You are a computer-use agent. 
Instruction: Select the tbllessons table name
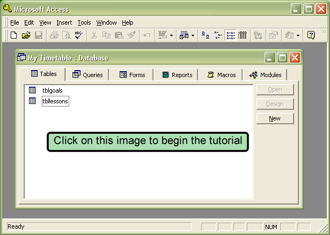55,101
